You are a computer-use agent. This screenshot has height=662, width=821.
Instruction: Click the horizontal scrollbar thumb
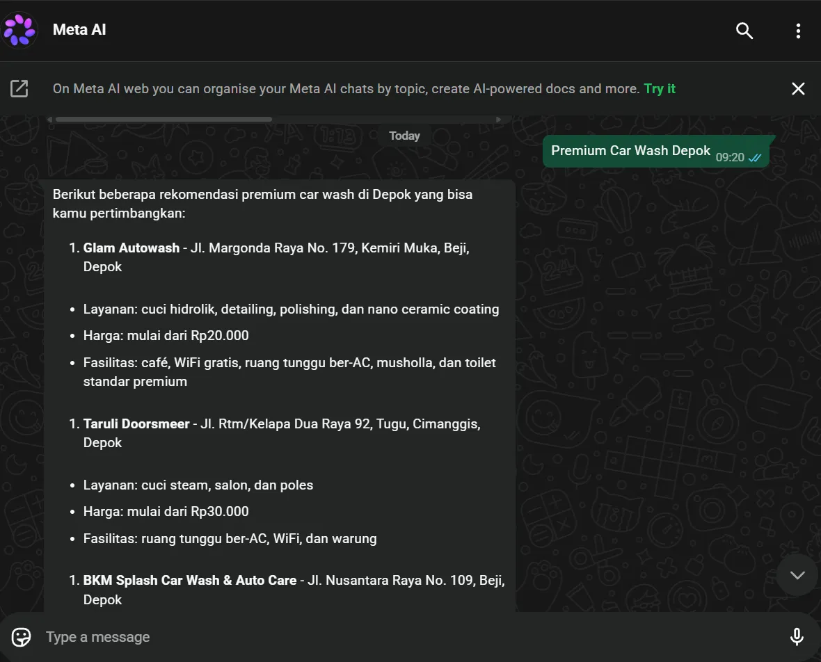164,120
